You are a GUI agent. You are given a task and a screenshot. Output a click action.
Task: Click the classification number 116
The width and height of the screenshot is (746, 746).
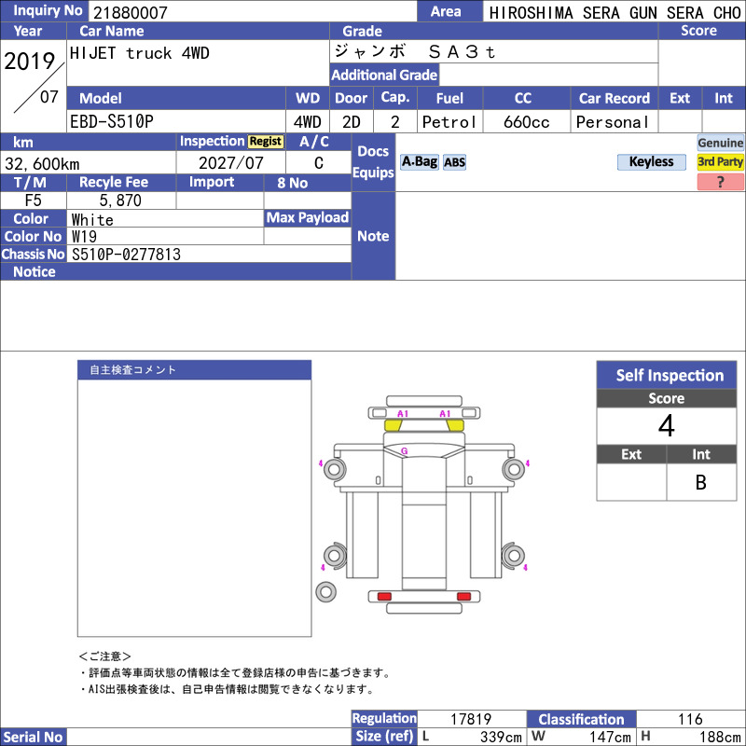[690, 719]
